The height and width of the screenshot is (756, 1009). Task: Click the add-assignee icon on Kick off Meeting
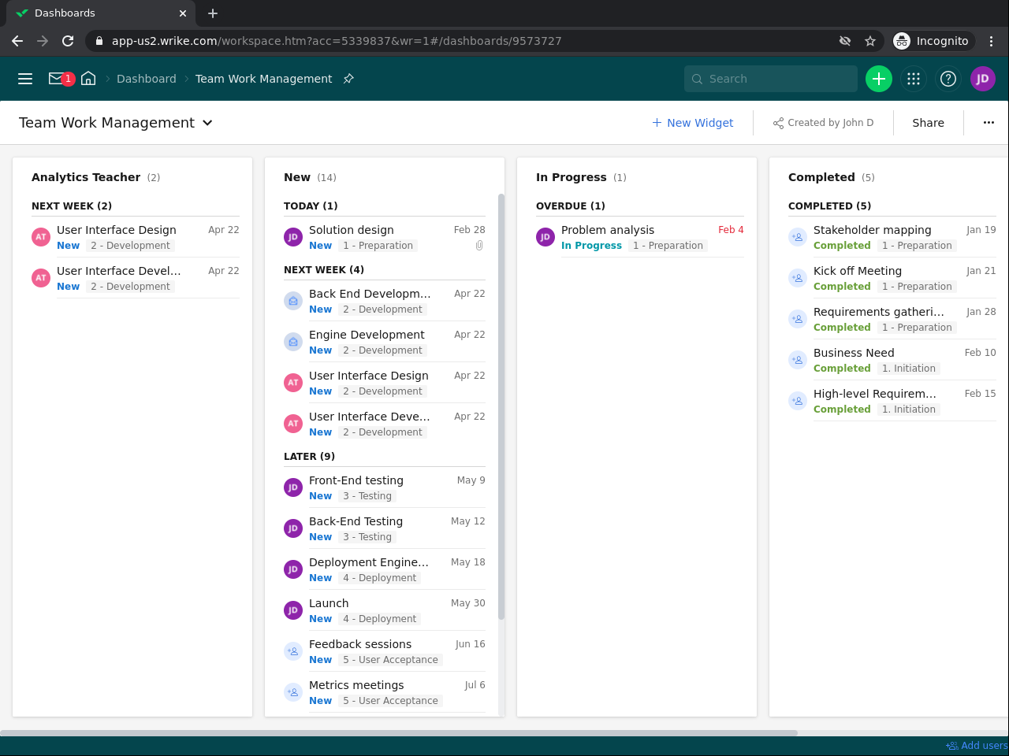coord(798,278)
